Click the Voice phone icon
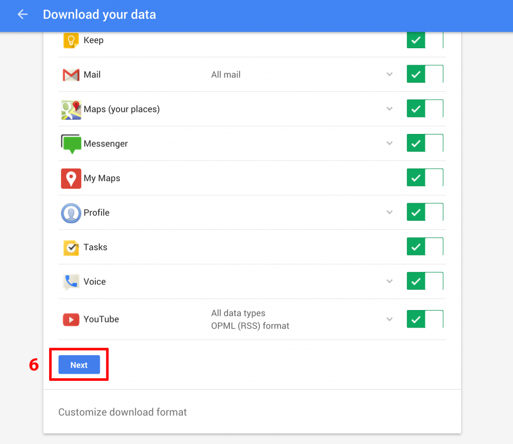This screenshot has height=444, width=513. point(71,282)
